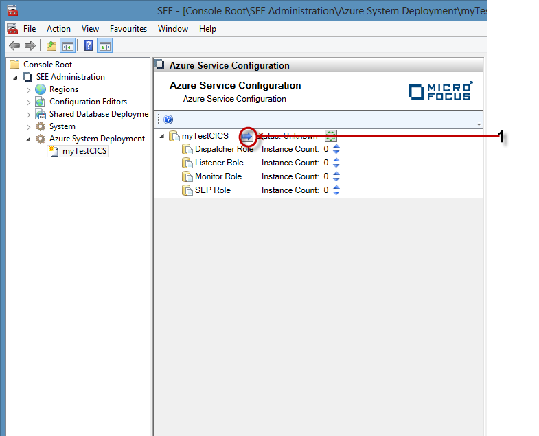539x436 pixels.
Task: Open the Favourites menu
Action: pyautogui.click(x=128, y=29)
